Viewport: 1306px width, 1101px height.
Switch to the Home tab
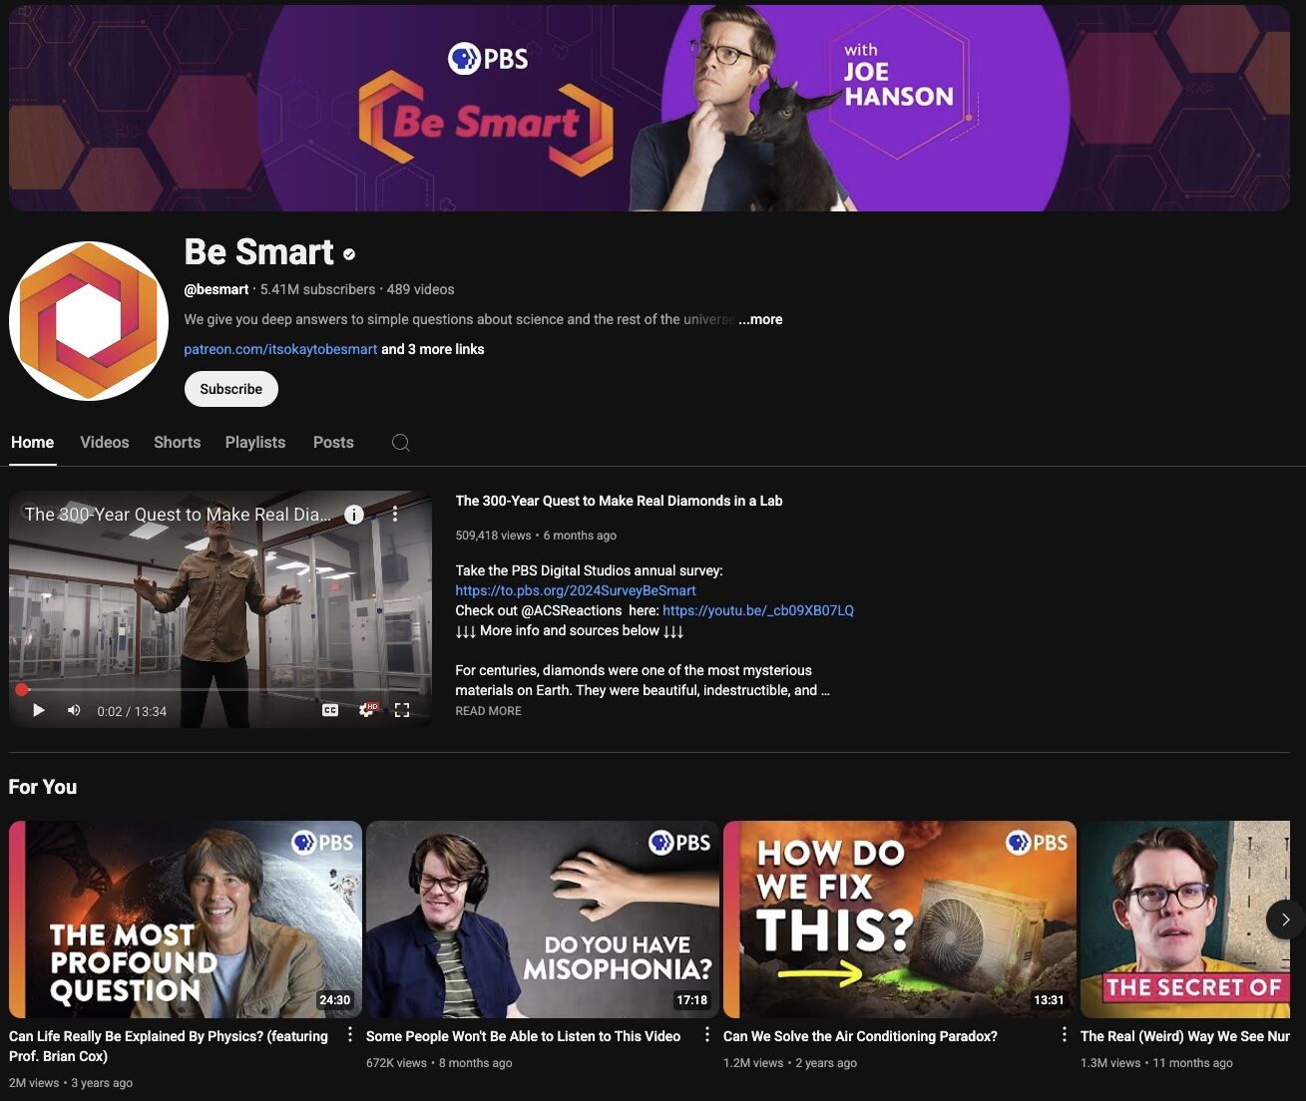tap(33, 443)
